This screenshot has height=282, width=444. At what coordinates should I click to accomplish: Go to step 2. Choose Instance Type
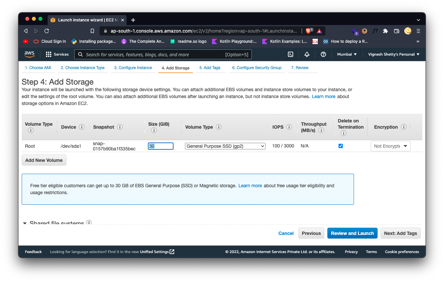pyautogui.click(x=82, y=68)
